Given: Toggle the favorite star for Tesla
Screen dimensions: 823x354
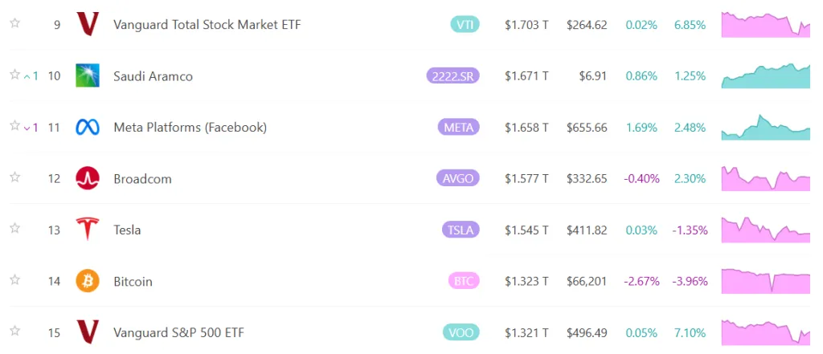Looking at the screenshot, I should click(x=14, y=229).
